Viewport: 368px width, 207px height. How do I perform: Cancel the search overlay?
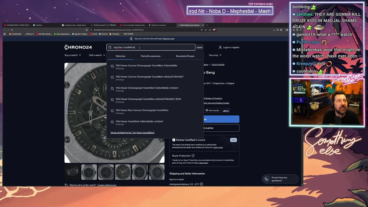[x=199, y=47]
